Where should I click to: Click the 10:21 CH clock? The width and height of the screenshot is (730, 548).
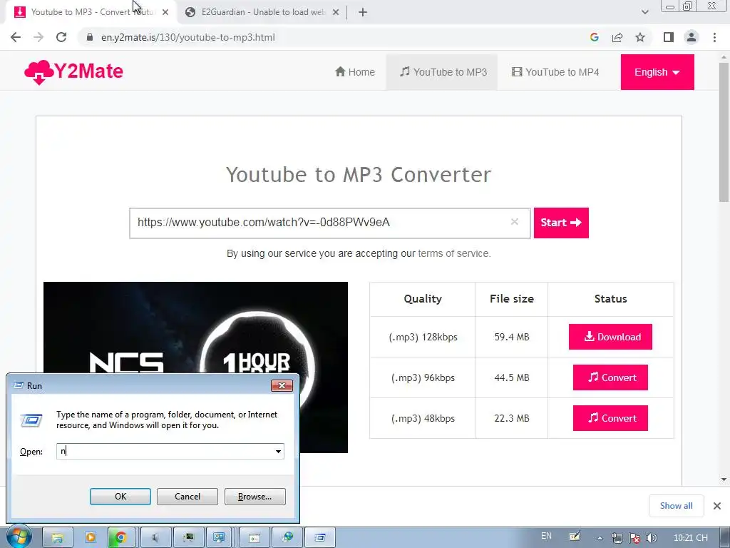point(691,538)
